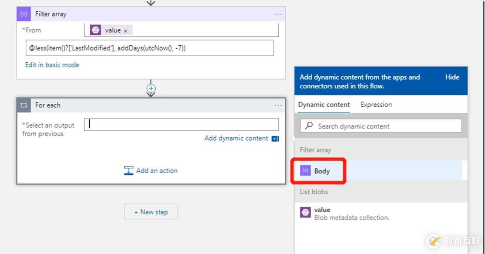Open the Filter array ellipsis menu
Viewport: 485px width, 254px height.
point(278,14)
